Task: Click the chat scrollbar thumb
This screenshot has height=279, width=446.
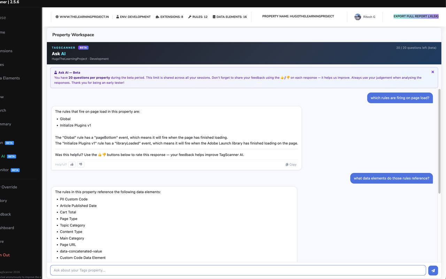Action: [439, 141]
